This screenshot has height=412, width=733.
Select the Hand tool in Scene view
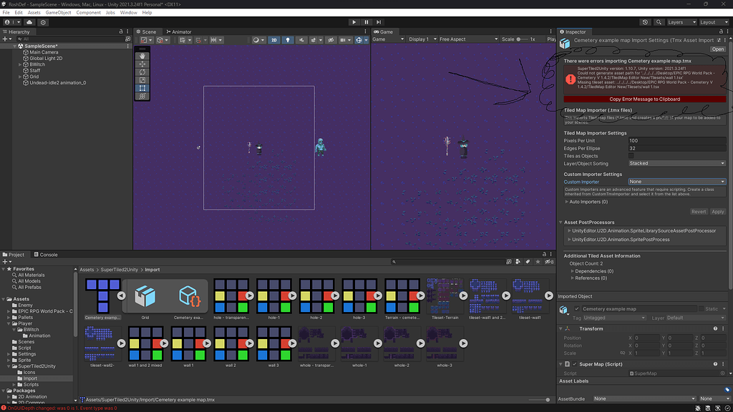click(x=142, y=56)
